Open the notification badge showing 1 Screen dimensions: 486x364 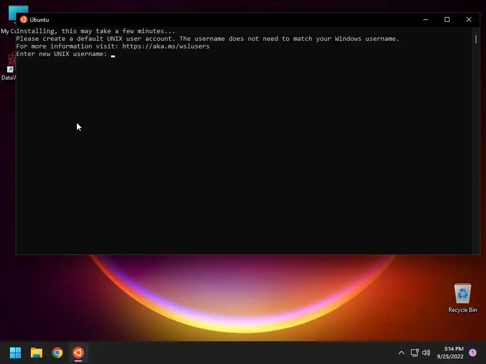(472, 353)
